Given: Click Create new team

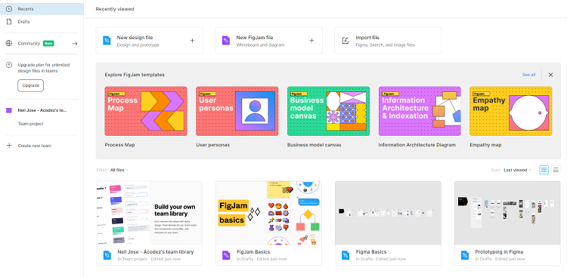Looking at the screenshot, I should pyautogui.click(x=34, y=146).
